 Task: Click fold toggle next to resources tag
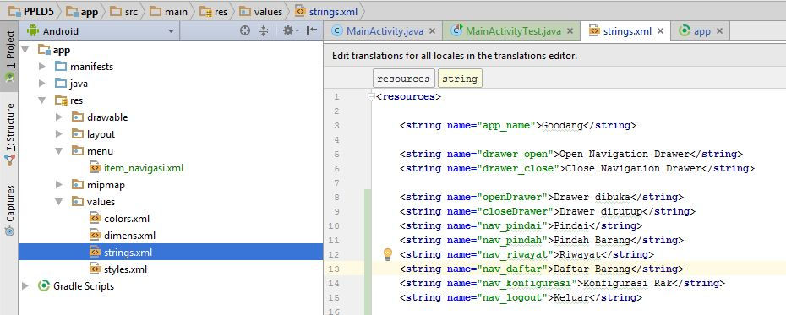tap(371, 96)
